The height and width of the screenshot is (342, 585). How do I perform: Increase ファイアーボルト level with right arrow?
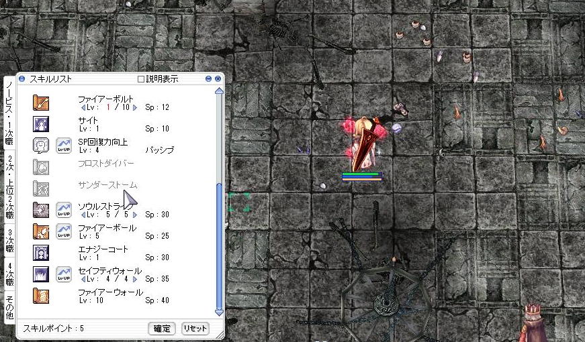[135, 107]
